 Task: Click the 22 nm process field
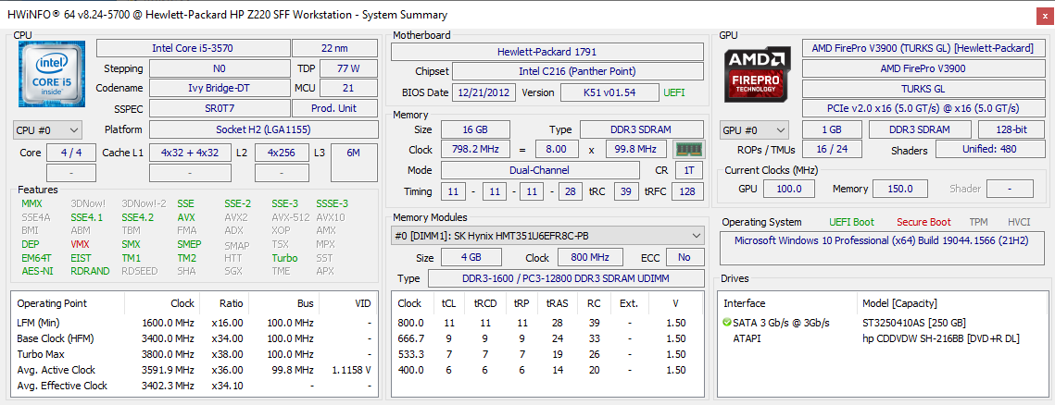coord(334,48)
